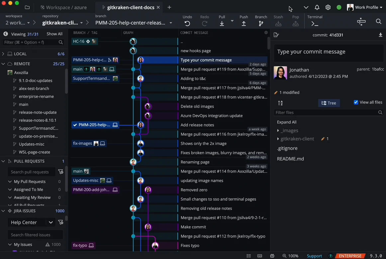This screenshot has height=259, width=386.
Task: Click the download icon beside commit 41d331
Action: [380, 35]
